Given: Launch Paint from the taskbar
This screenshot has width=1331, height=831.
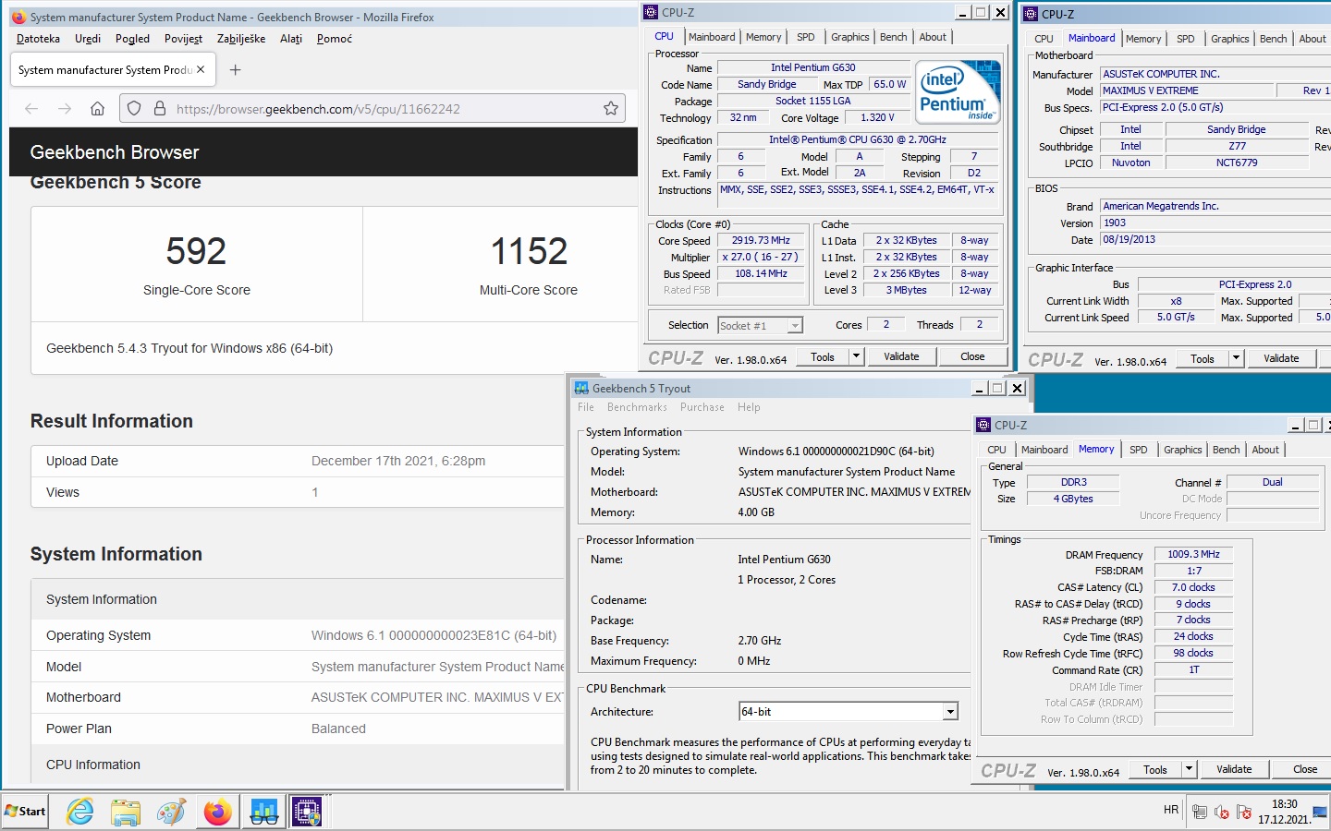Looking at the screenshot, I should tap(171, 812).
